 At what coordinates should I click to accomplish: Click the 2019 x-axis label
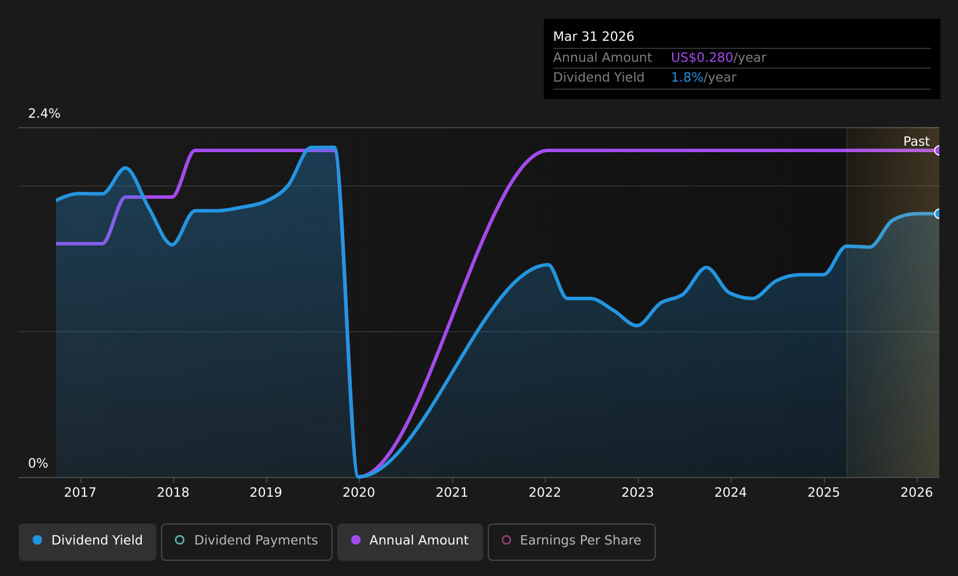266,493
